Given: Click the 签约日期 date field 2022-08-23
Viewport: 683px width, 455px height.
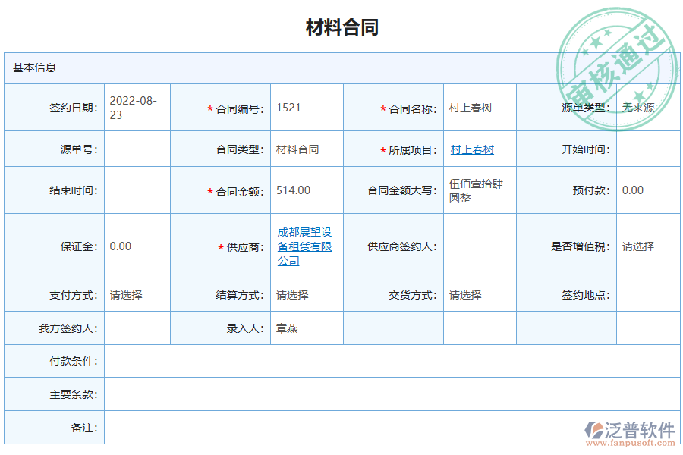Looking at the screenshot, I should pyautogui.click(x=133, y=107).
